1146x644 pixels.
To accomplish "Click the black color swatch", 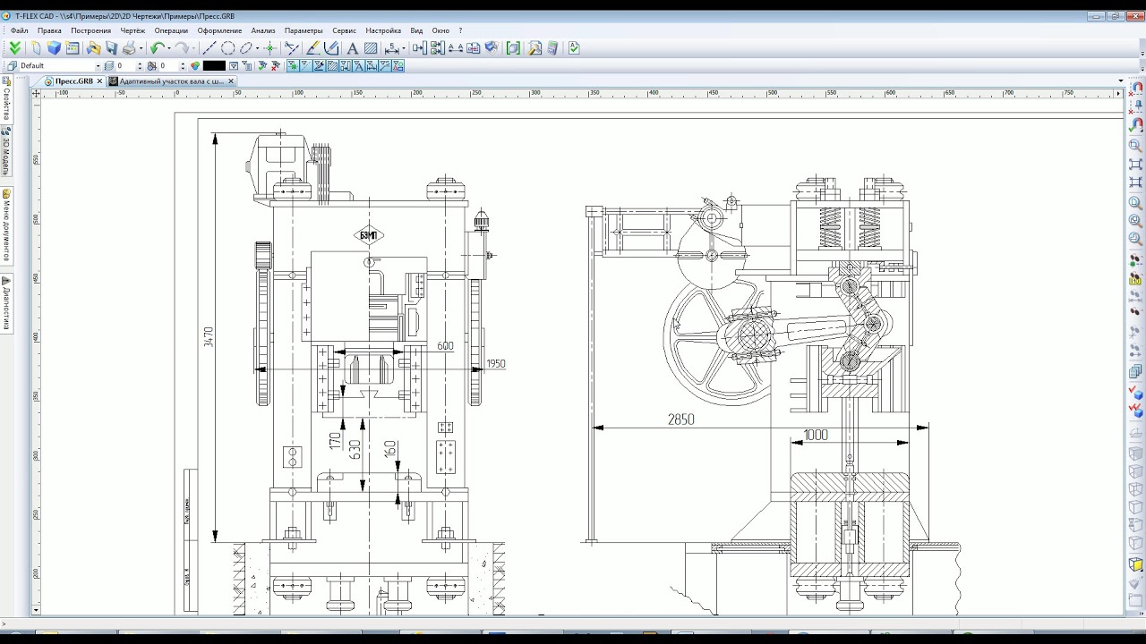I will click(214, 65).
